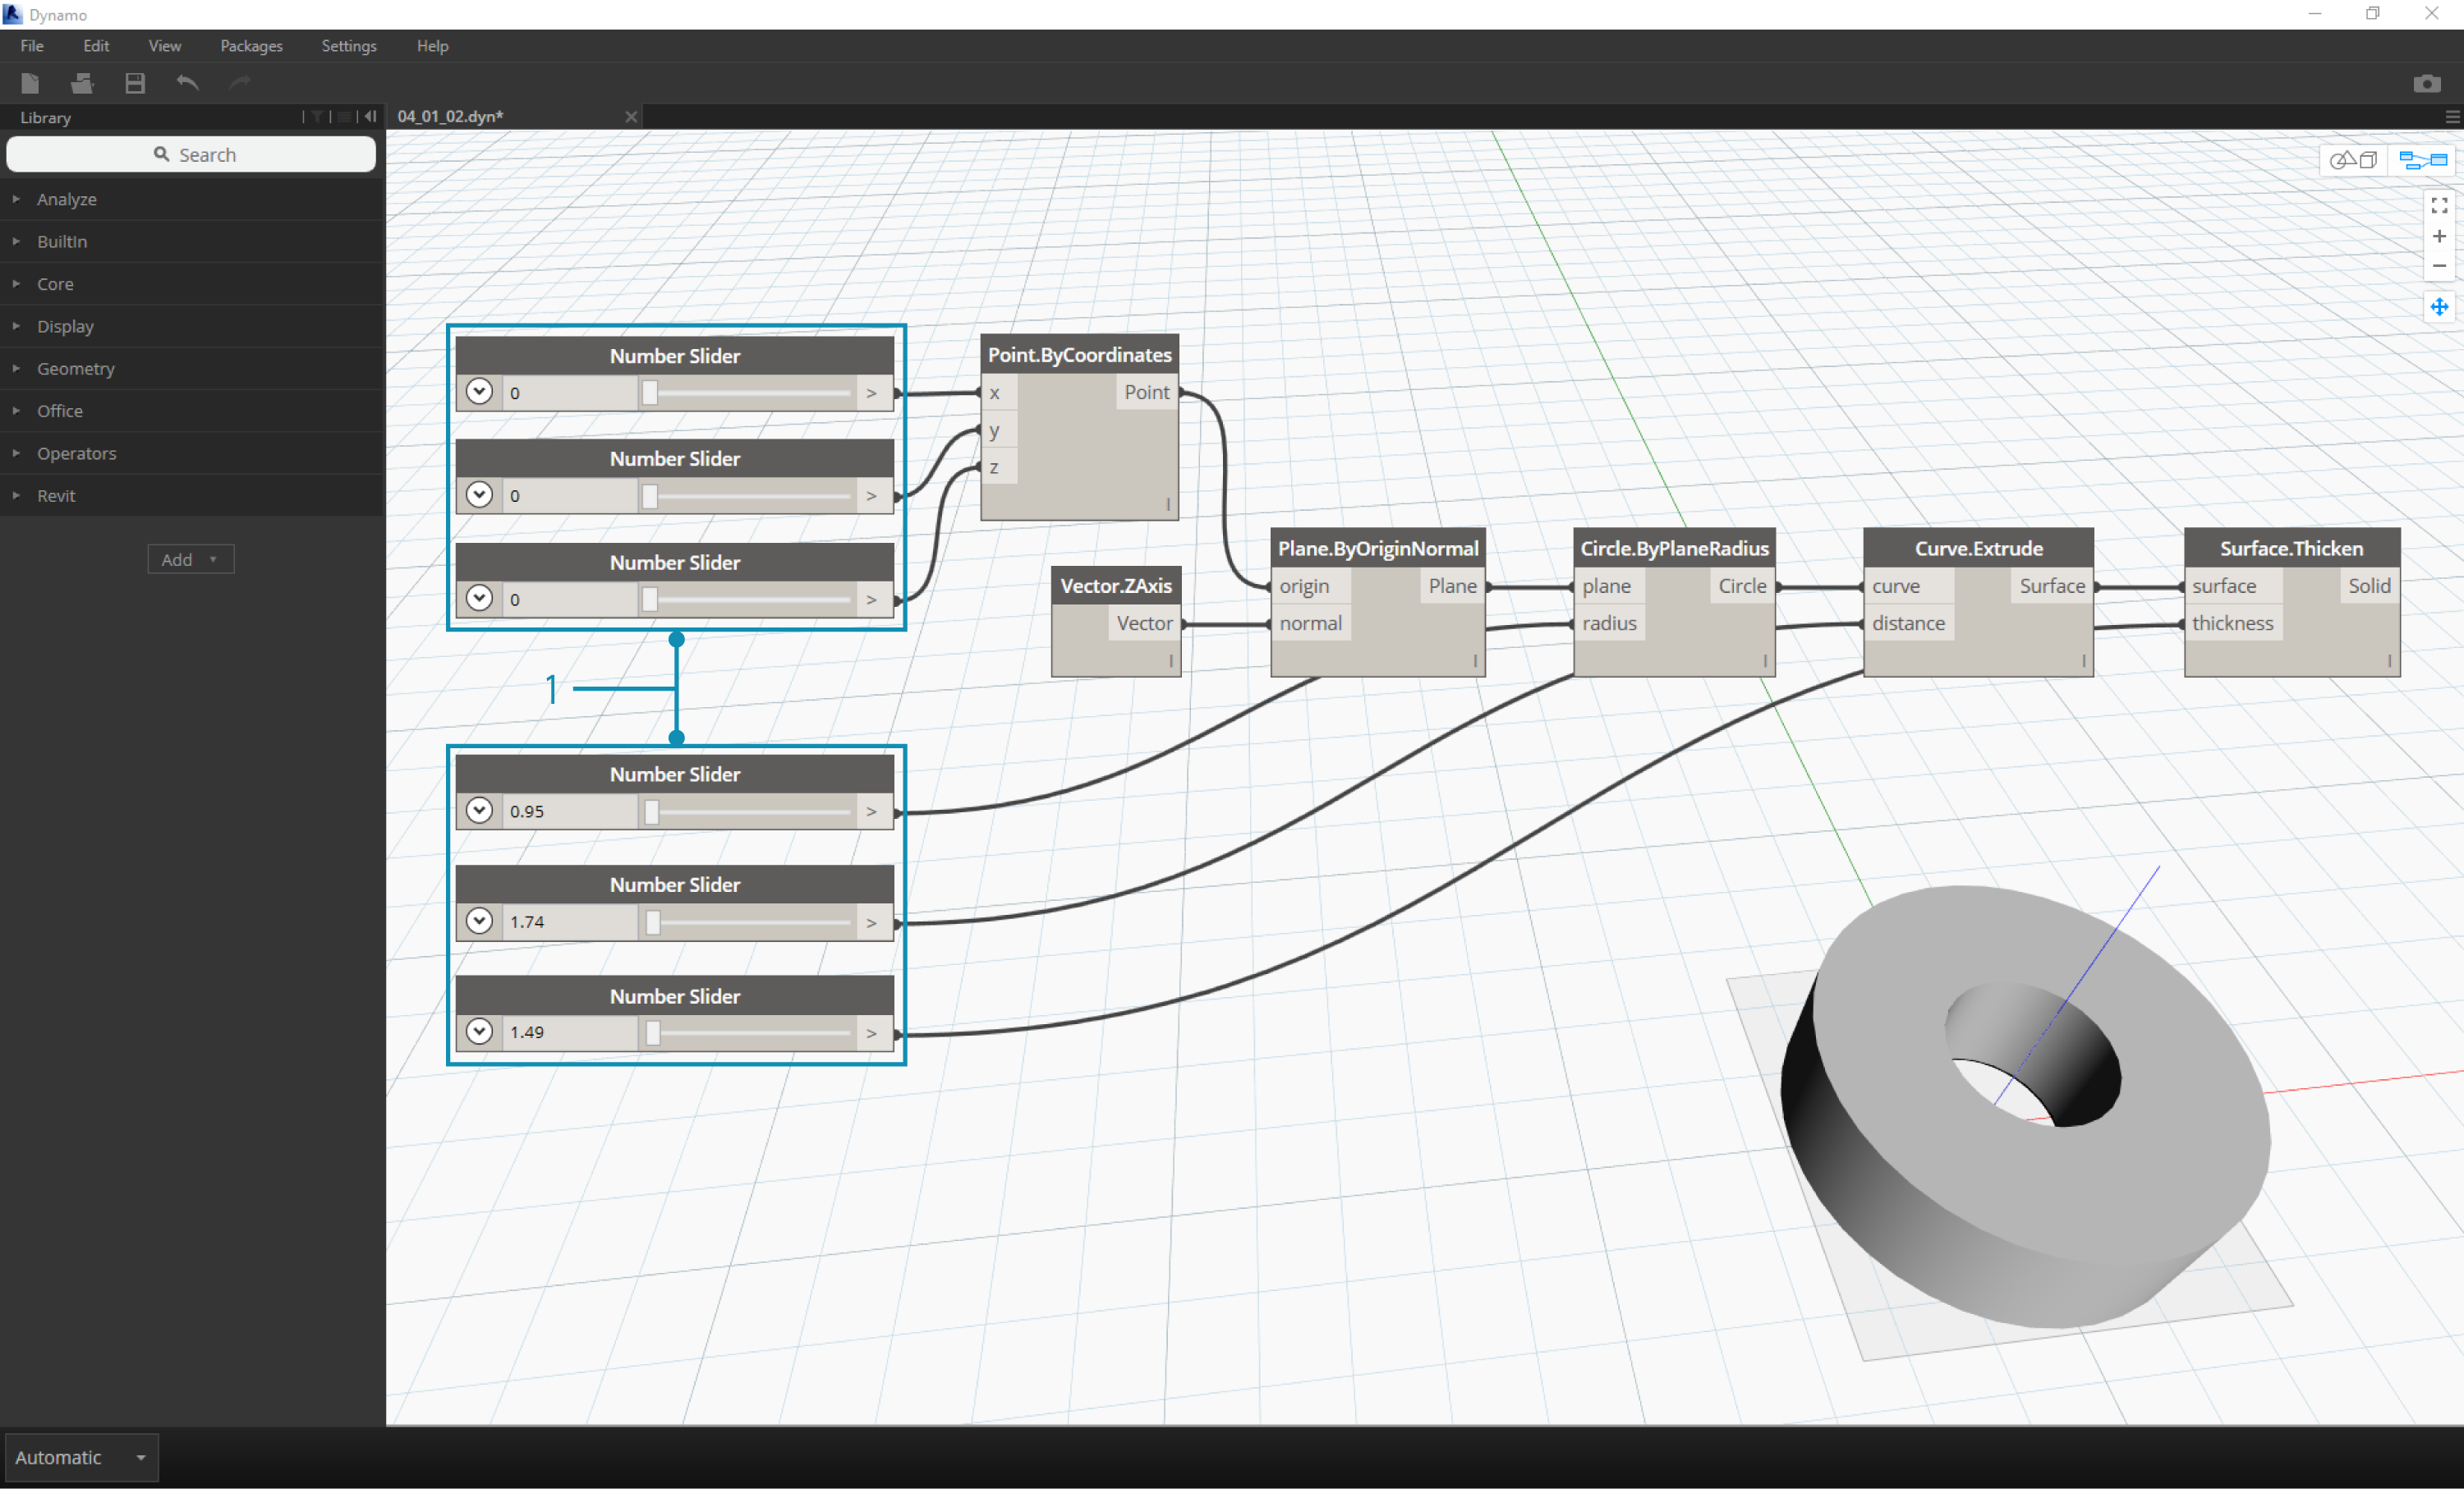2464x1489 pixels.
Task: Click the Surface.Thicken node header
Action: (x=2292, y=548)
